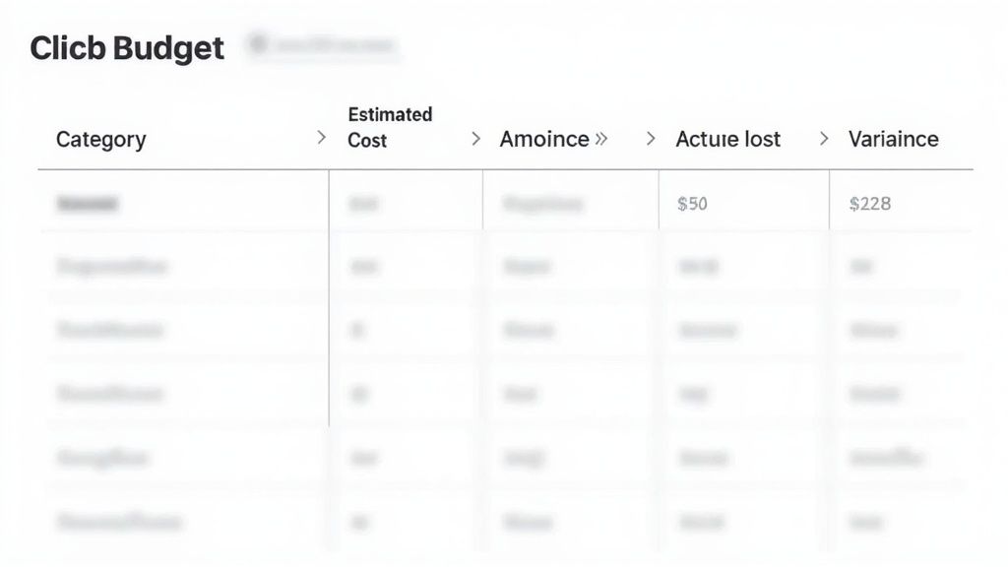Click the double-chevron icon next to Amoince
This screenshot has height=567, width=1008.
[x=601, y=139]
